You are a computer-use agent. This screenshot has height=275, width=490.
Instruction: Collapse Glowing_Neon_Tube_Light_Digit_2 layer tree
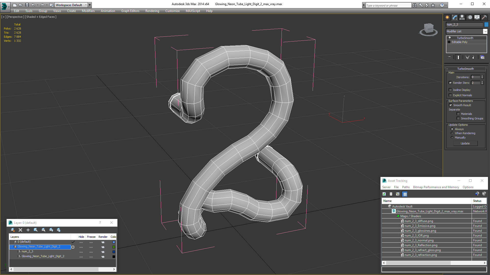tap(11, 247)
